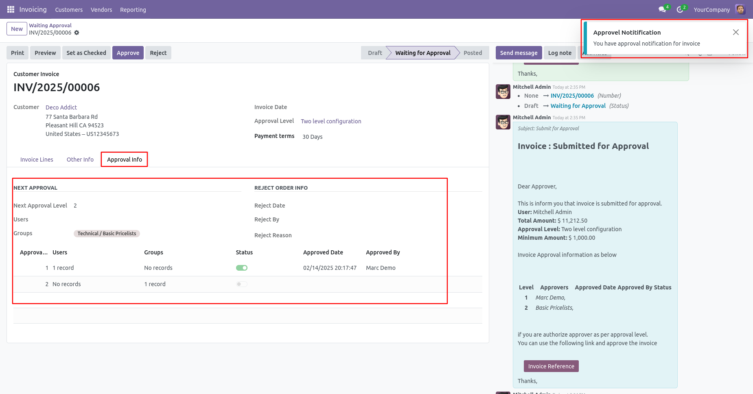Open the Vendors menu

point(101,10)
